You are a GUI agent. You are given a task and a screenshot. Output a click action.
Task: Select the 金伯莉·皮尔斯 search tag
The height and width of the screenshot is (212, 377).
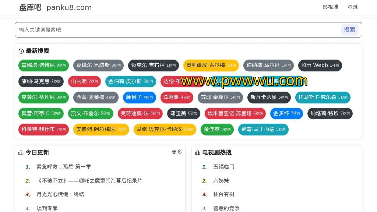click(131, 81)
